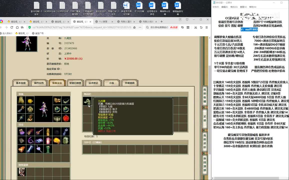Click the browser back arrow
The width and height of the screenshot is (289, 180).
tap(1, 27)
